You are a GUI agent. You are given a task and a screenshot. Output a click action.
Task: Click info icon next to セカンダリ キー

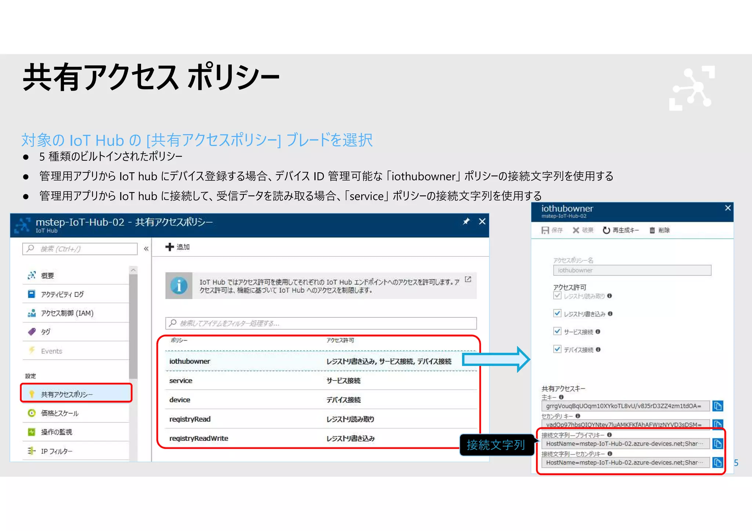pyautogui.click(x=578, y=416)
